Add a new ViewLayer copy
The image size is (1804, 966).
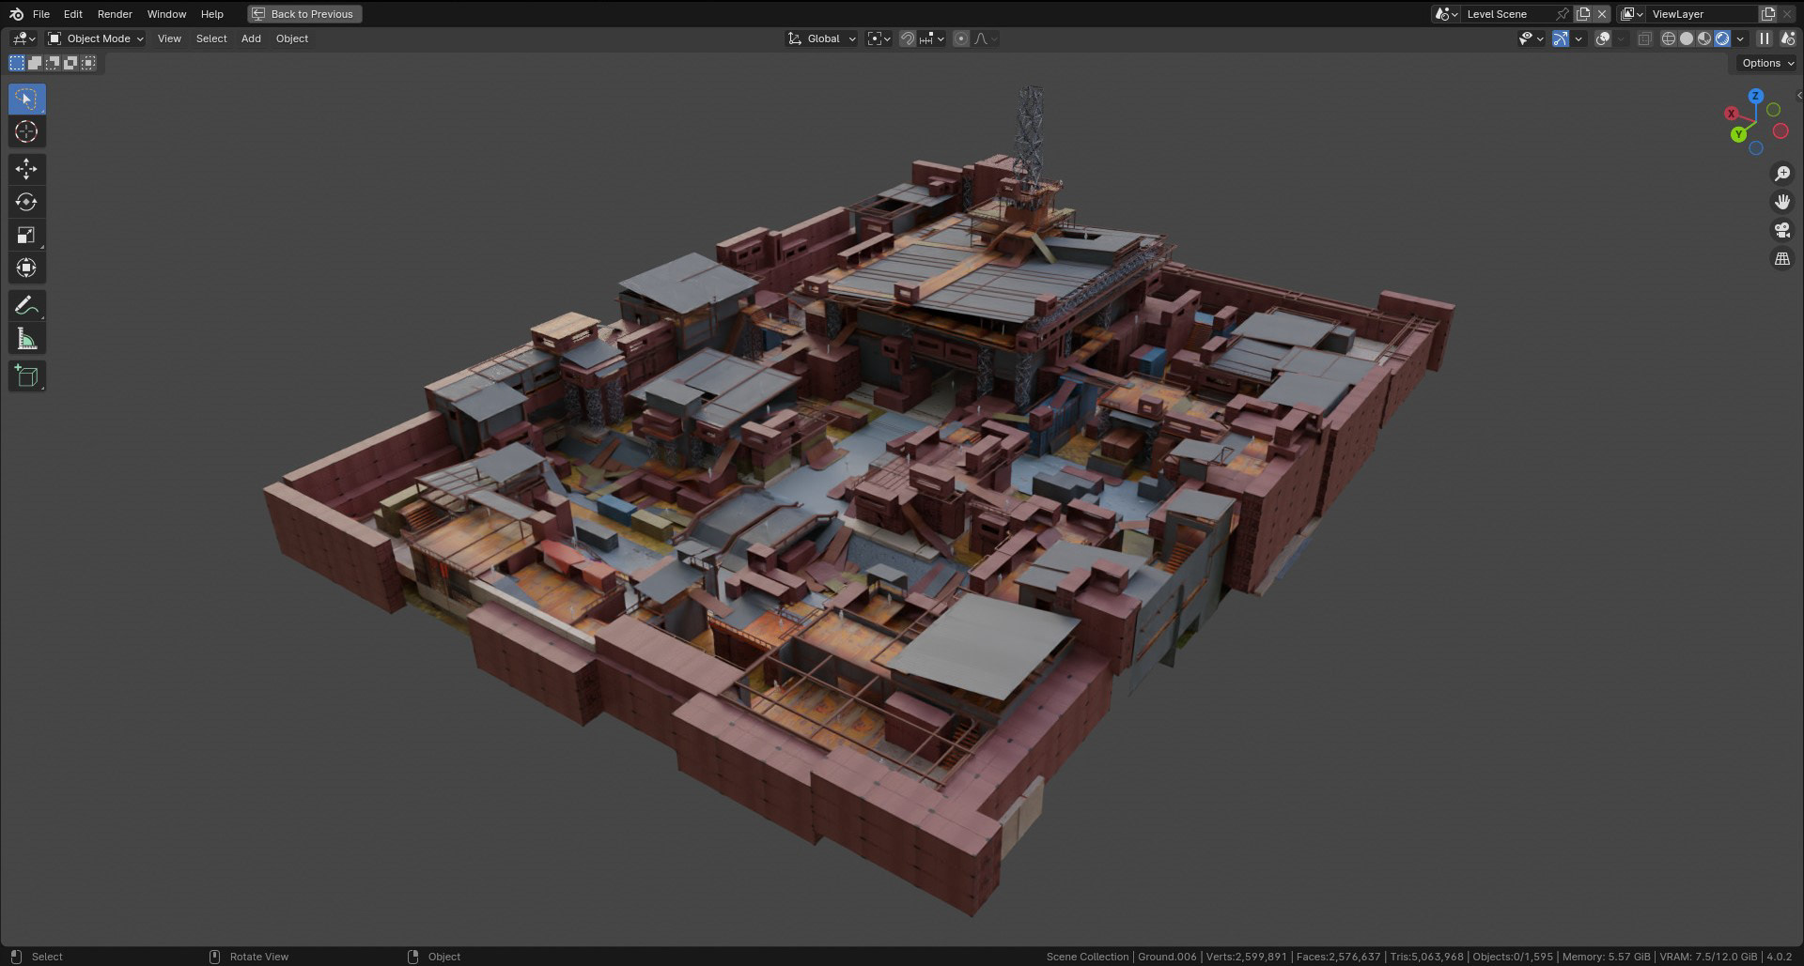click(x=1767, y=14)
